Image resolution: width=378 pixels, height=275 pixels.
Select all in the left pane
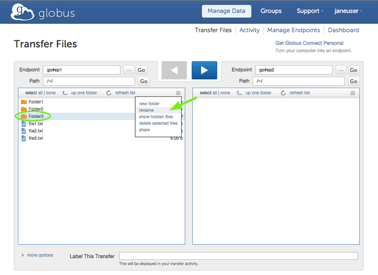point(40,92)
